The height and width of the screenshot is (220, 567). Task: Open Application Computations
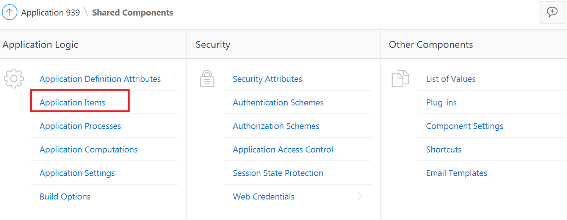89,149
